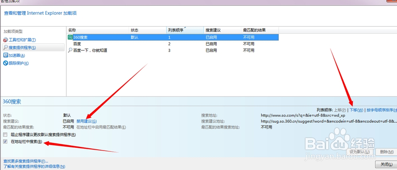Open Accelerators (加速器) category
Image resolution: width=397 pixels, height=170 pixels.
tap(14, 55)
